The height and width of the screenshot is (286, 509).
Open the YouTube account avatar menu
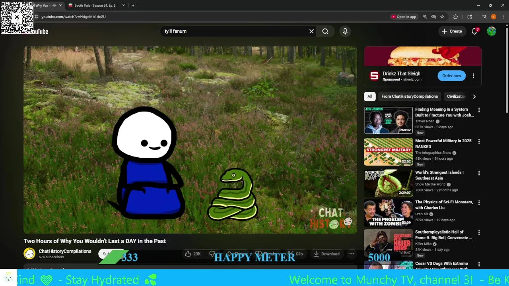click(492, 31)
